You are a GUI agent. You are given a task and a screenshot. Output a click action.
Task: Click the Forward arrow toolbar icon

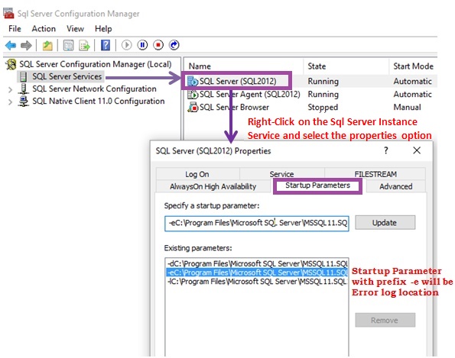tap(27, 46)
